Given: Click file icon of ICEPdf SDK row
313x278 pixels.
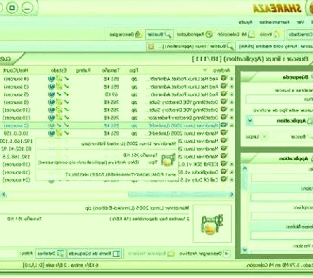Looking at the screenshot, I should pos(224,164).
